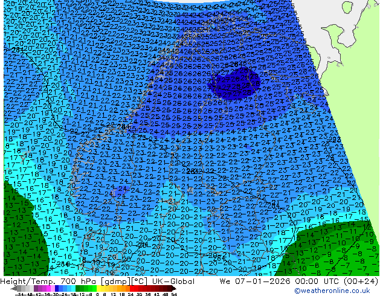
Task: Click the dark blue cold core blob
Action: (234, 82)
